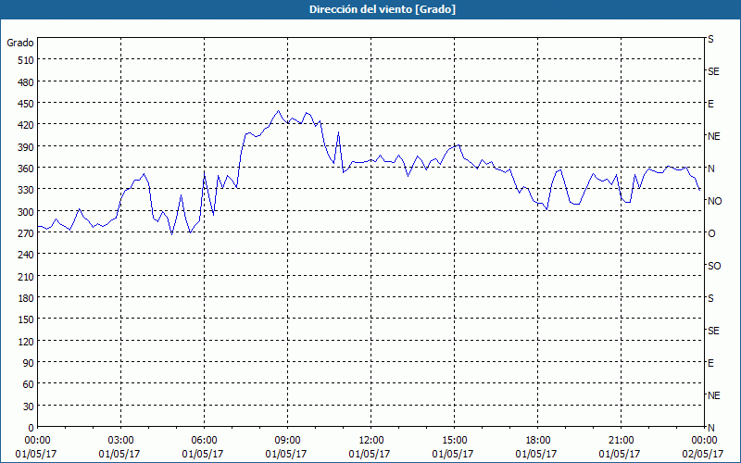This screenshot has height=463, width=741.
Task: Click the 12:00 time label
Action: click(370, 441)
